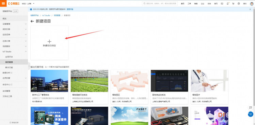
Task: Open 支持 in the top navigation
Action: point(209,4)
